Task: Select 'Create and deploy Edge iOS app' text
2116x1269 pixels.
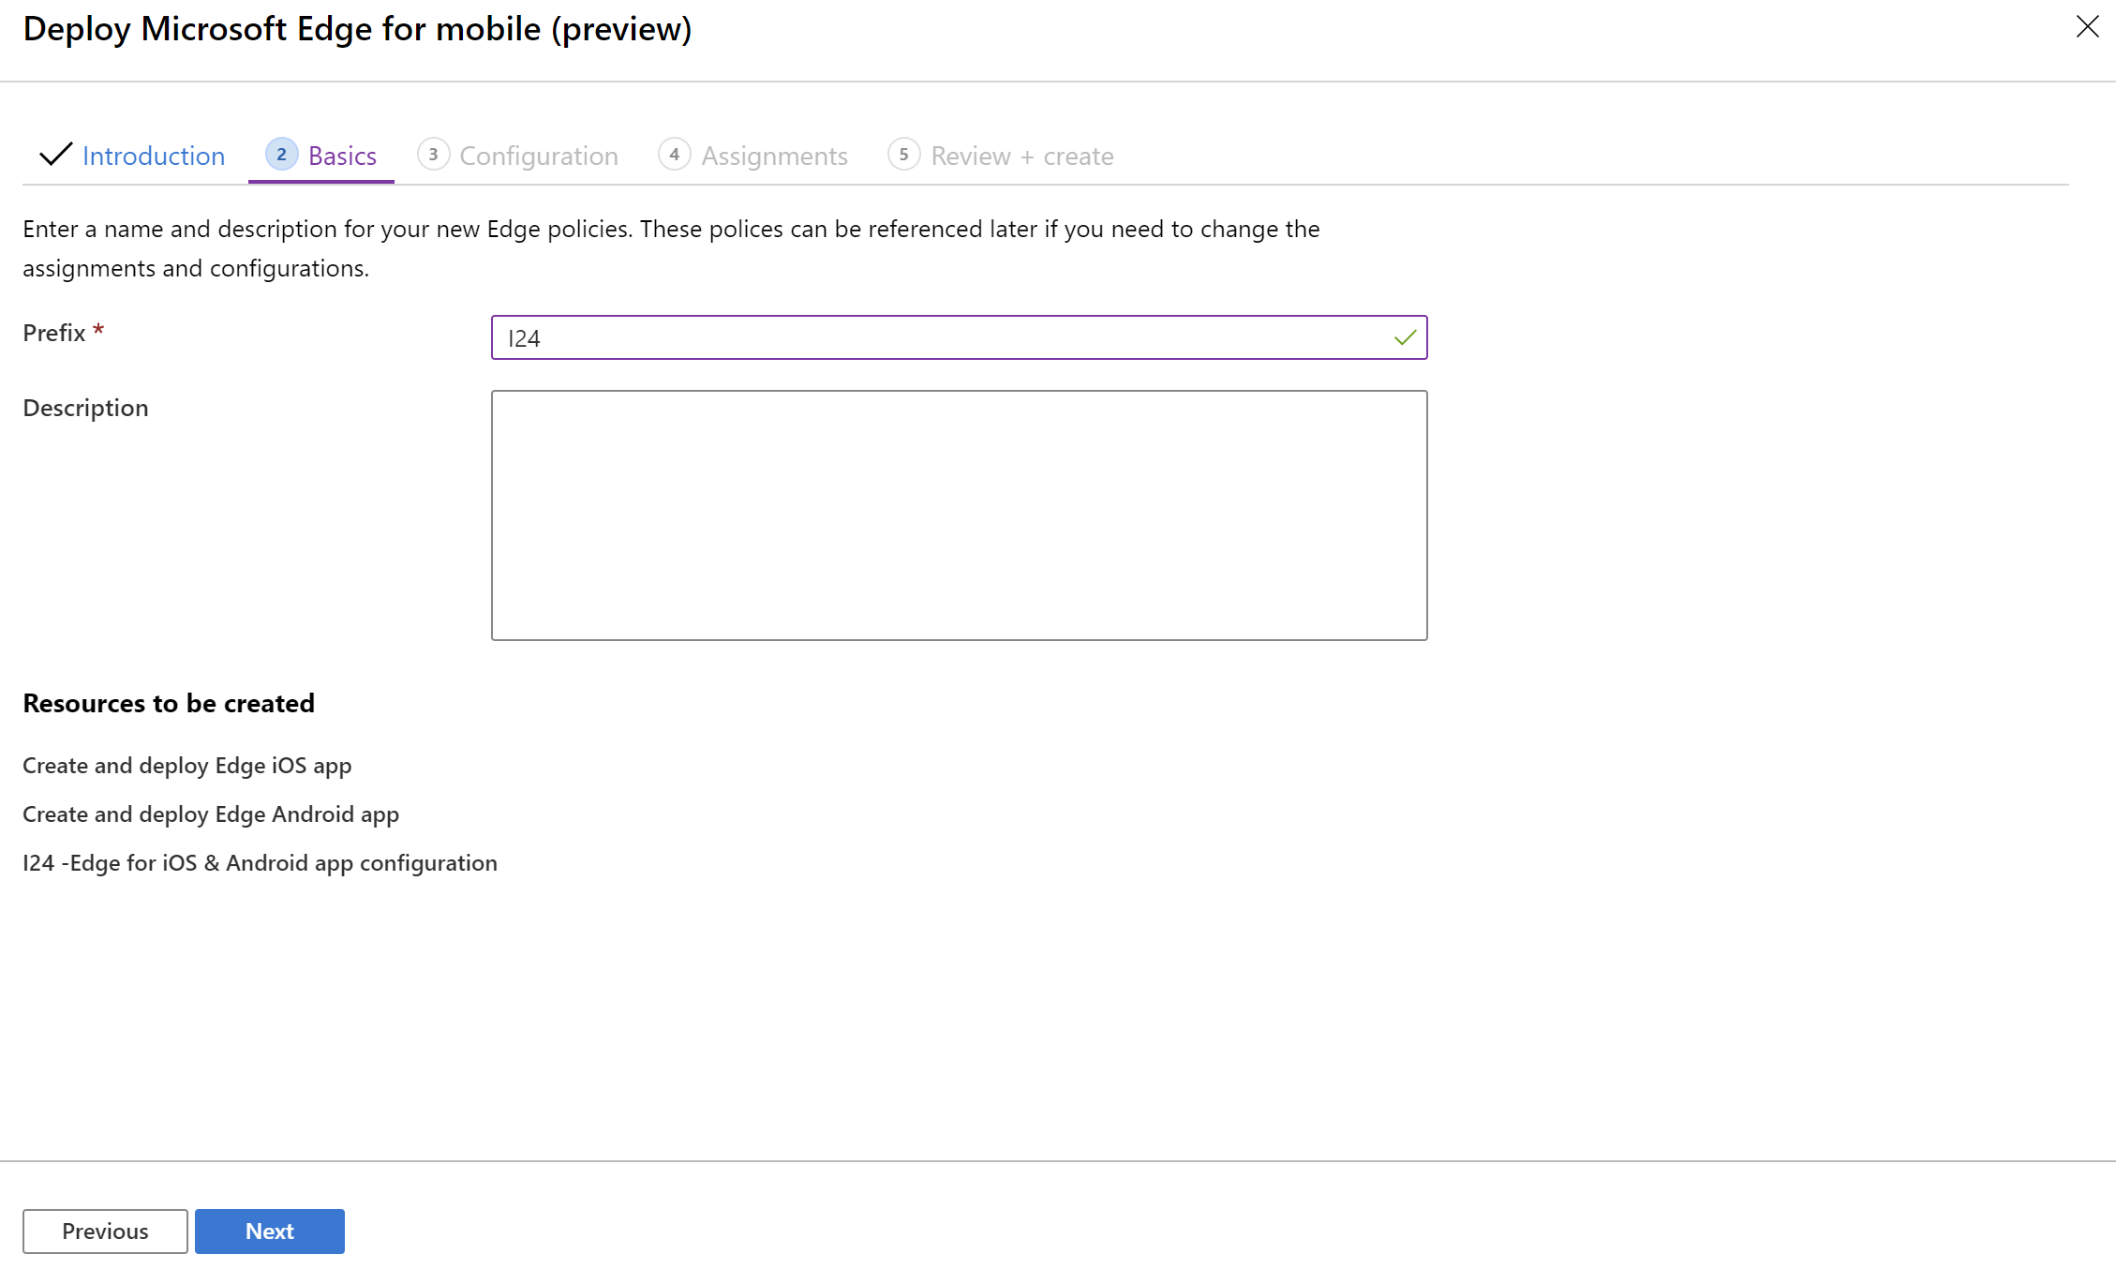Action: (x=187, y=766)
